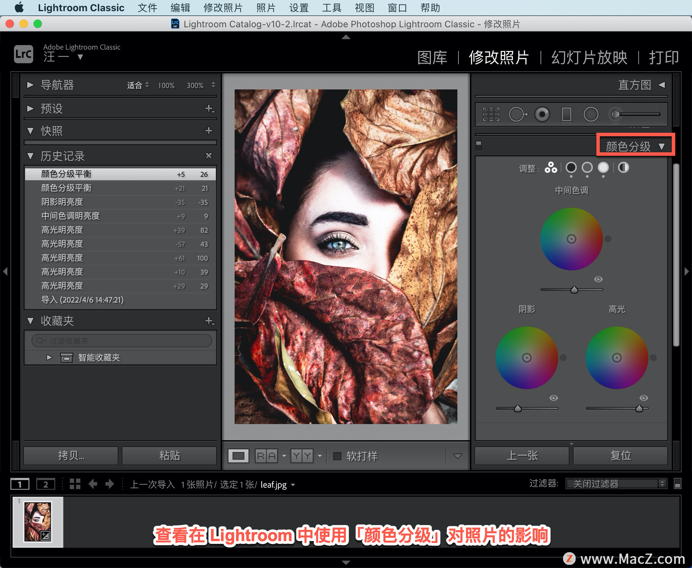Image resolution: width=692 pixels, height=568 pixels.
Task: Switch adjustment to shadows wheel
Action: 571,168
